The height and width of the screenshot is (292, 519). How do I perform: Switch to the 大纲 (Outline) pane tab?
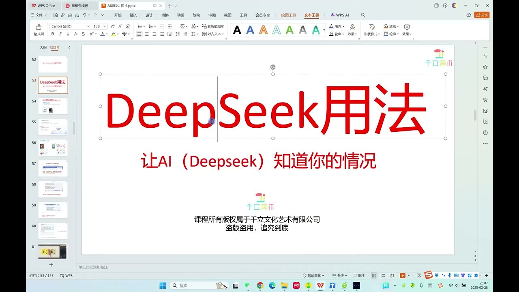(x=43, y=47)
